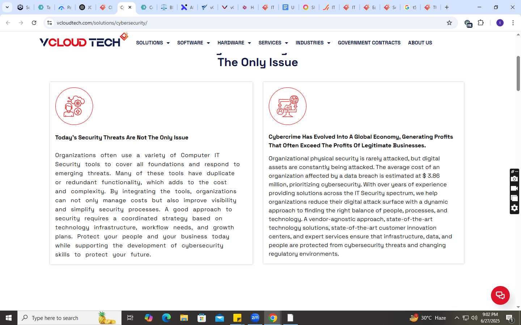The width and height of the screenshot is (521, 325).
Task: Open the tab search dropdown arrow
Action: 7,7
